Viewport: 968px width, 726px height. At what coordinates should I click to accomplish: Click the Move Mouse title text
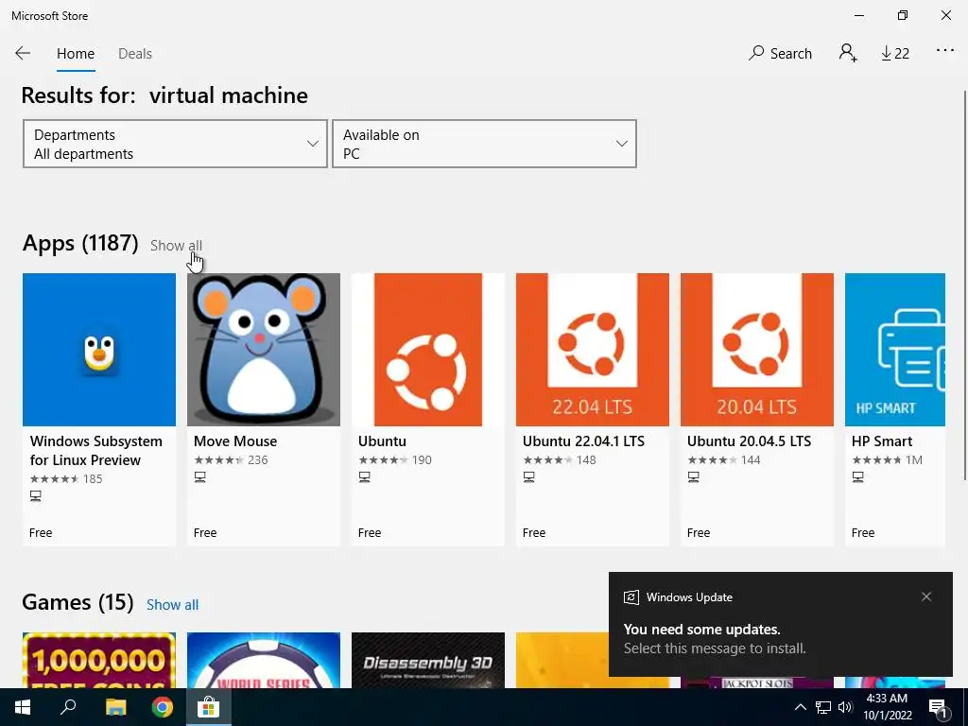[235, 441]
